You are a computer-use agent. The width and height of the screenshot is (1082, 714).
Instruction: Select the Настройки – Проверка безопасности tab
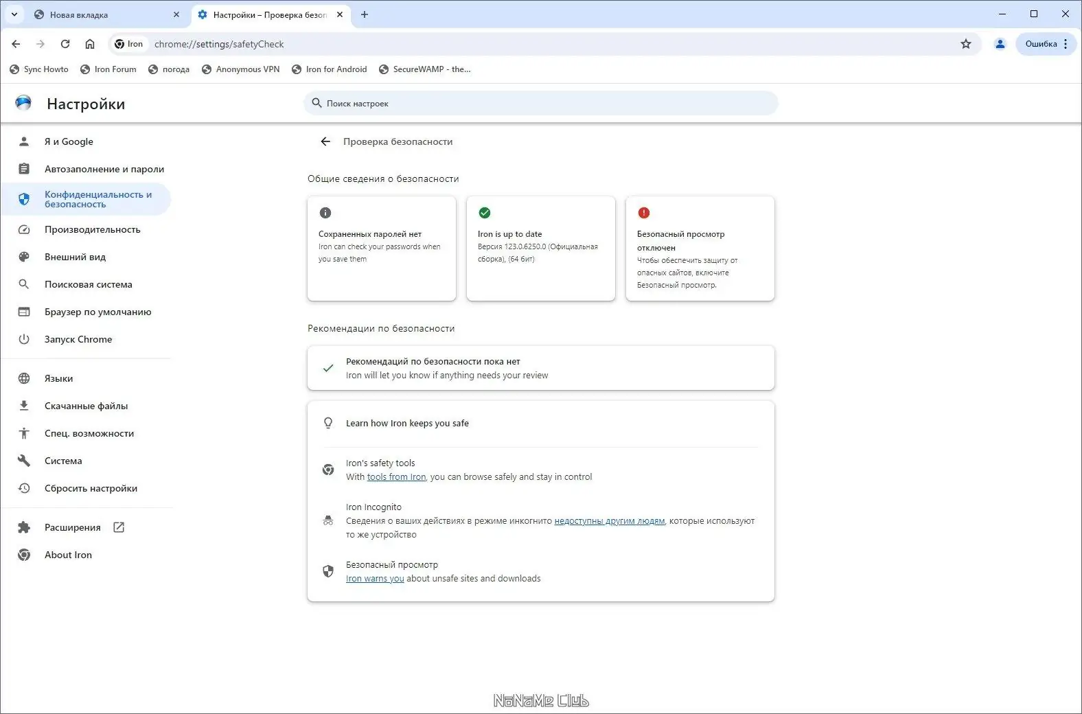tap(270, 14)
